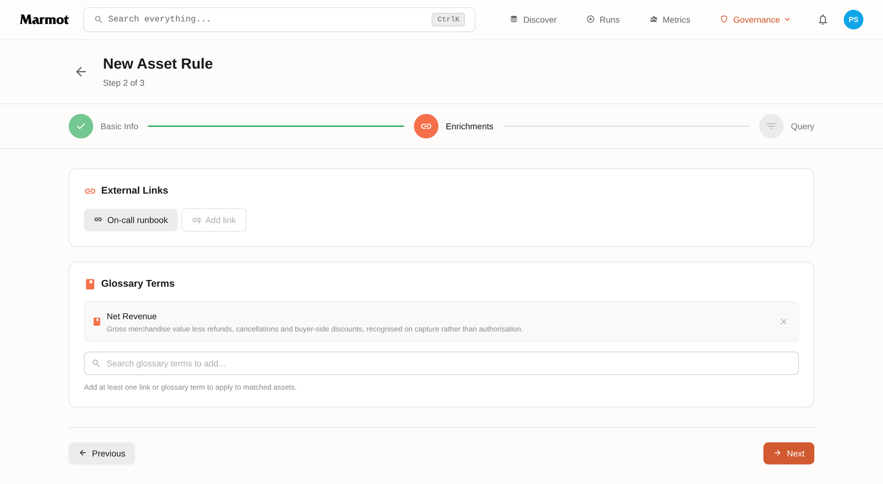883x484 pixels.
Task: Click the Step 2 of 3 text
Action: [x=124, y=83]
